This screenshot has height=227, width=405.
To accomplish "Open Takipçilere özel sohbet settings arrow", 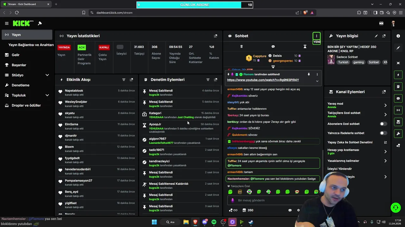I will pyautogui.click(x=385, y=114).
